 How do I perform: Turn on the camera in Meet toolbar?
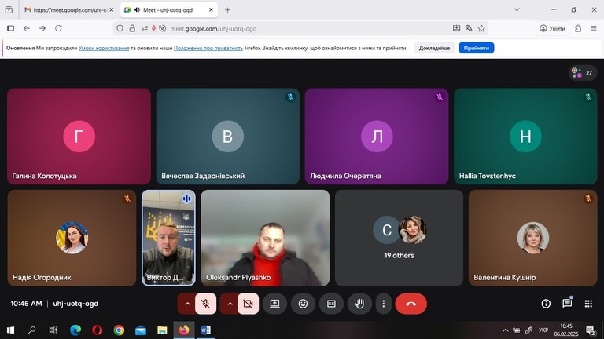(x=248, y=304)
